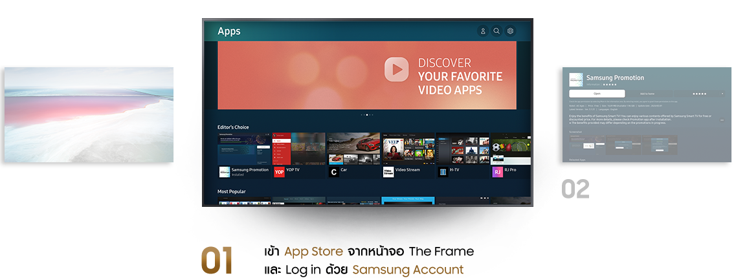Screen dimensions: 736x278
Task: Click the pink landscape art image
Action: (89, 115)
